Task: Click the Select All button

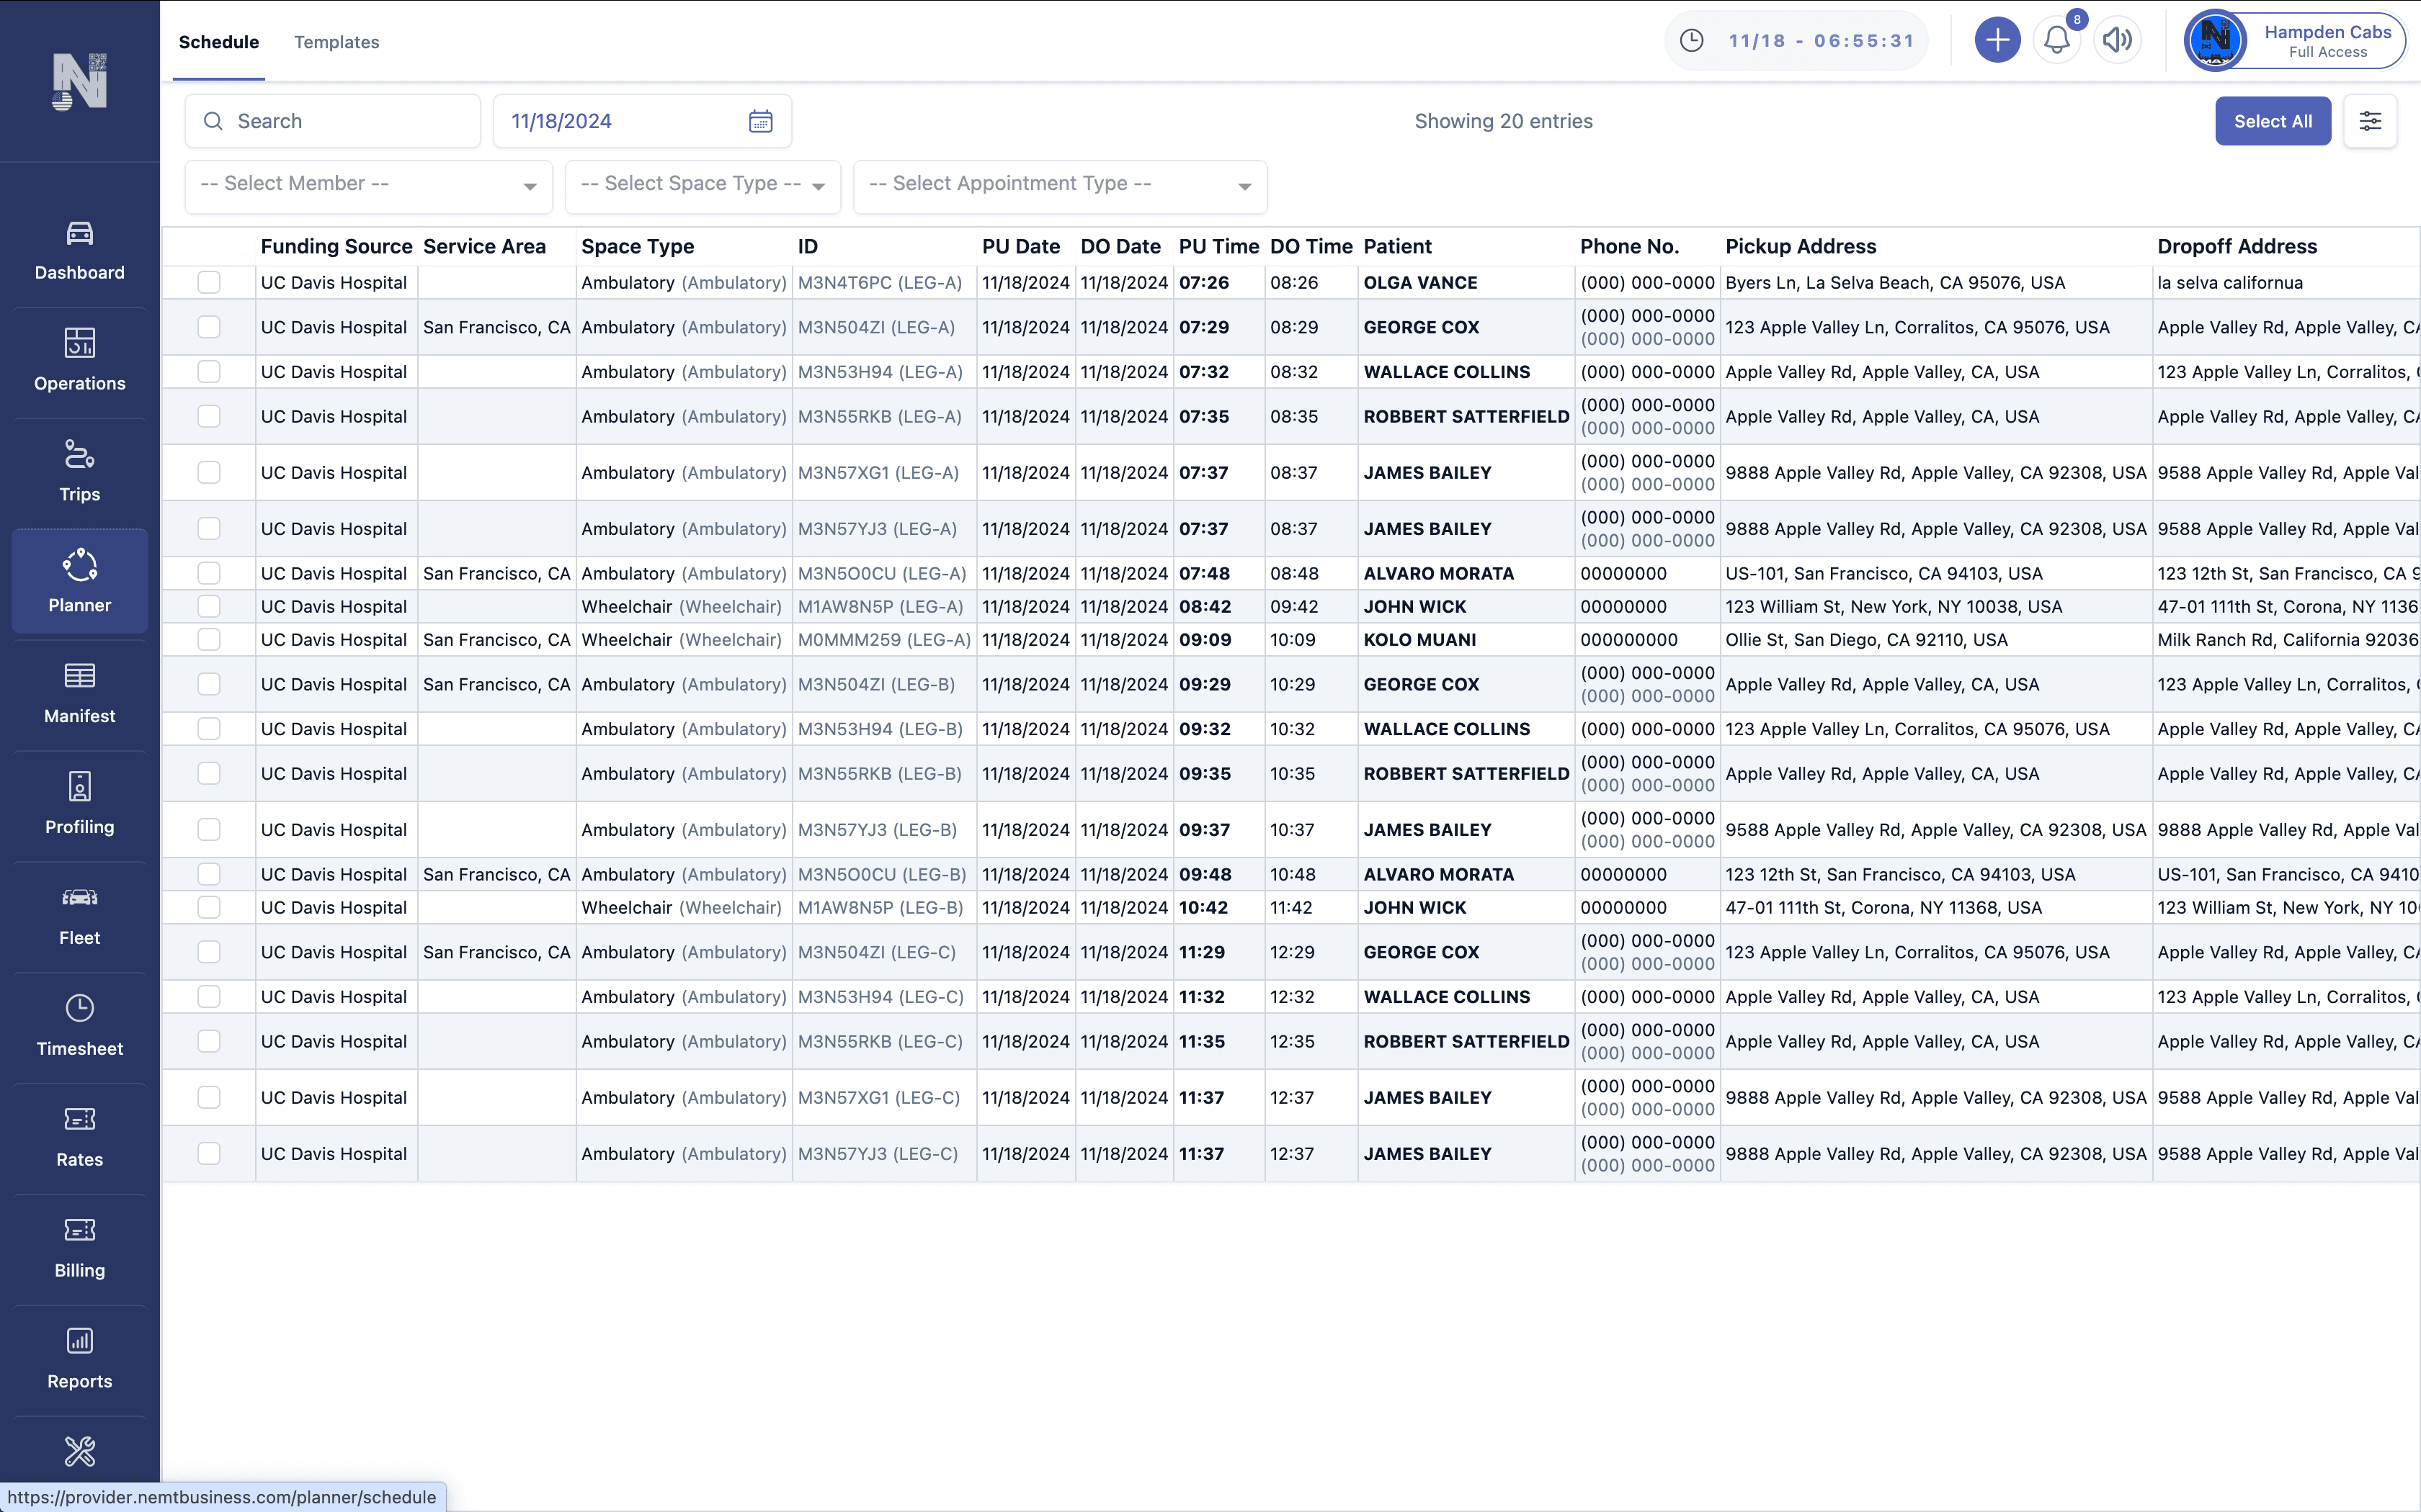Action: coord(2273,120)
